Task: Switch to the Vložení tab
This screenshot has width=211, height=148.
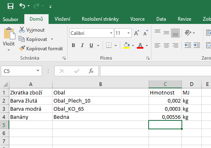Action: (62, 19)
